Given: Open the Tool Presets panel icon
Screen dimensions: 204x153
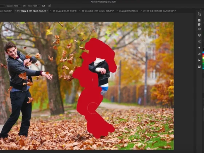Looking at the screenshot, I should [199, 67].
